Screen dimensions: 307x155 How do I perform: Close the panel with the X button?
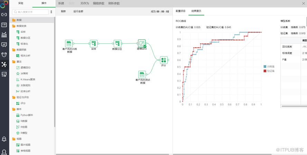(303, 3)
